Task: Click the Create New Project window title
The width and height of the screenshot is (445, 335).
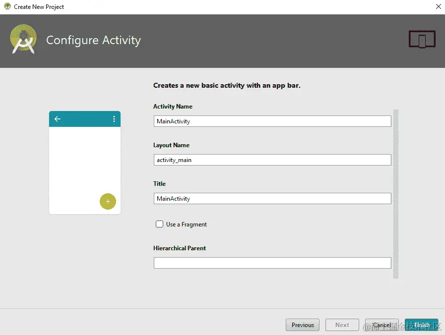Action: (x=39, y=6)
